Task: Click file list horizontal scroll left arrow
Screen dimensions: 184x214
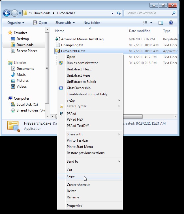Action: click(x=53, y=116)
